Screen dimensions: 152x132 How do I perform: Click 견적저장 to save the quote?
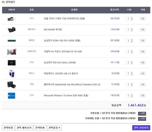(x=8, y=128)
